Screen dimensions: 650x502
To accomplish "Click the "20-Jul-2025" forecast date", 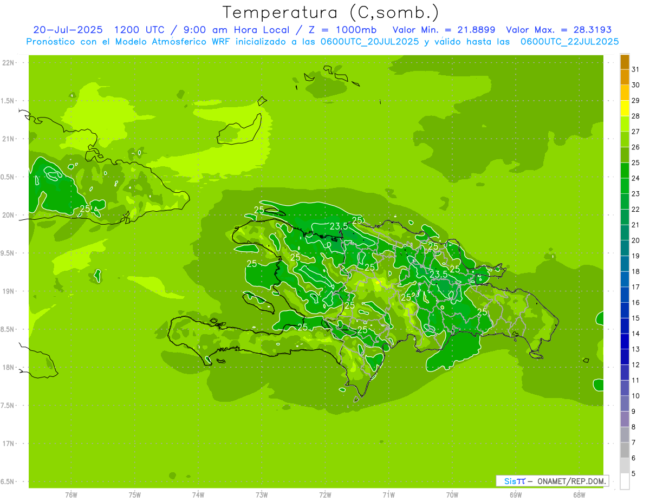I will pyautogui.click(x=67, y=30).
